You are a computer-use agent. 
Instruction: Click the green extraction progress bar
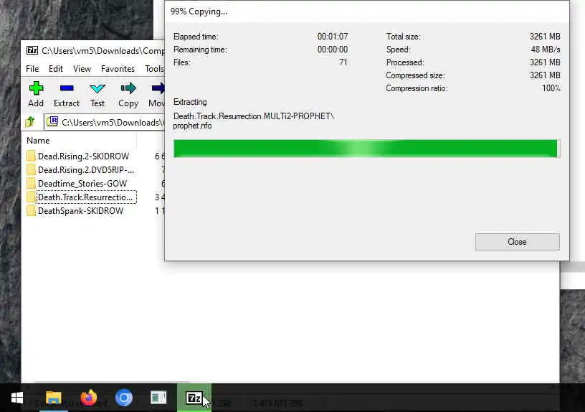(x=366, y=149)
